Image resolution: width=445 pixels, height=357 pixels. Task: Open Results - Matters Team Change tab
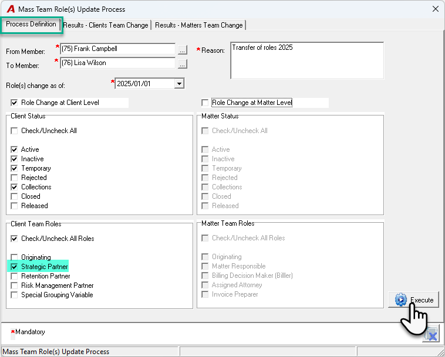click(198, 25)
